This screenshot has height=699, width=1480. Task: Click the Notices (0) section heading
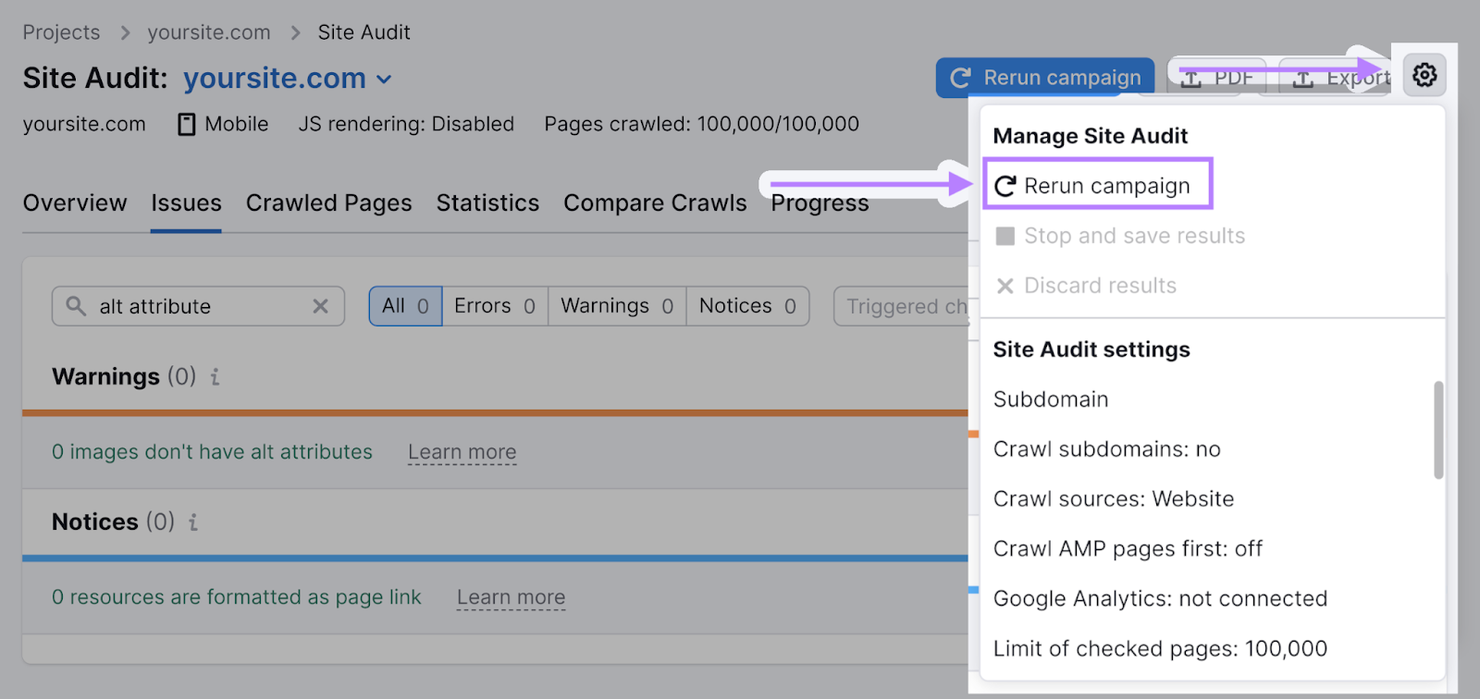point(113,522)
